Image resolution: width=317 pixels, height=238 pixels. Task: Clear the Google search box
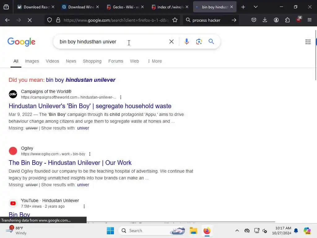(x=172, y=42)
